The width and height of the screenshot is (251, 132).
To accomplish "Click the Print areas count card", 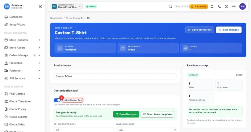I will coord(229,85).
